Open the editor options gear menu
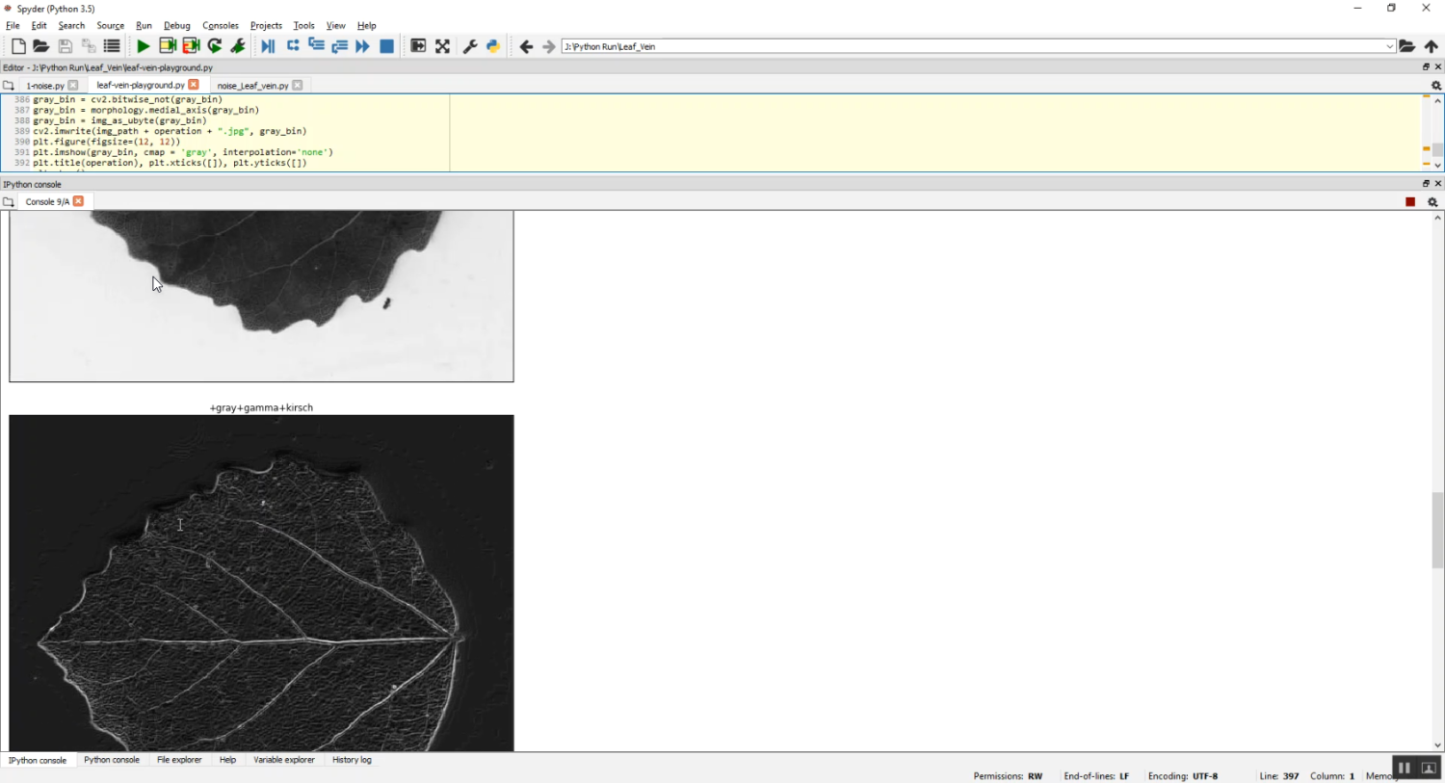Image resolution: width=1445 pixels, height=783 pixels. [1435, 86]
